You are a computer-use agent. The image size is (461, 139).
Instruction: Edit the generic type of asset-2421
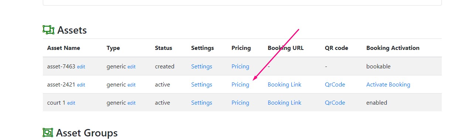click(x=132, y=85)
